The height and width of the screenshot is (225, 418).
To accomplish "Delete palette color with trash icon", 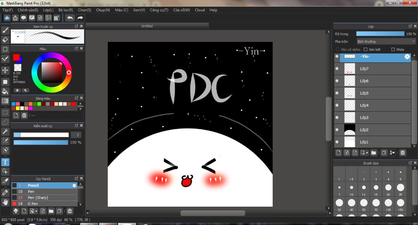I will 24,115.
